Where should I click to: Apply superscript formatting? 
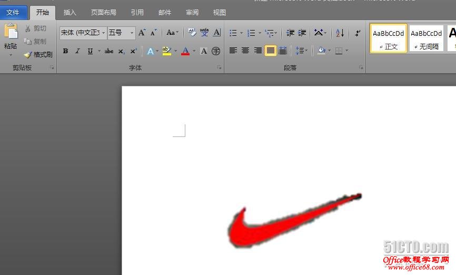point(133,51)
